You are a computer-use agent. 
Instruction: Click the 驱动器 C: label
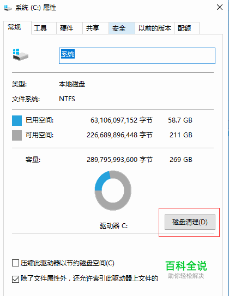pyautogui.click(x=113, y=225)
